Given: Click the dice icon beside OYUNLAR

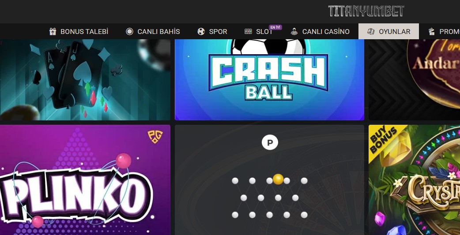Looking at the screenshot, I should pos(371,32).
